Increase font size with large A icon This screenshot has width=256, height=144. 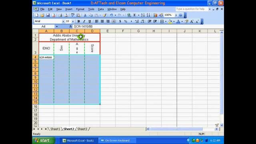192,21
